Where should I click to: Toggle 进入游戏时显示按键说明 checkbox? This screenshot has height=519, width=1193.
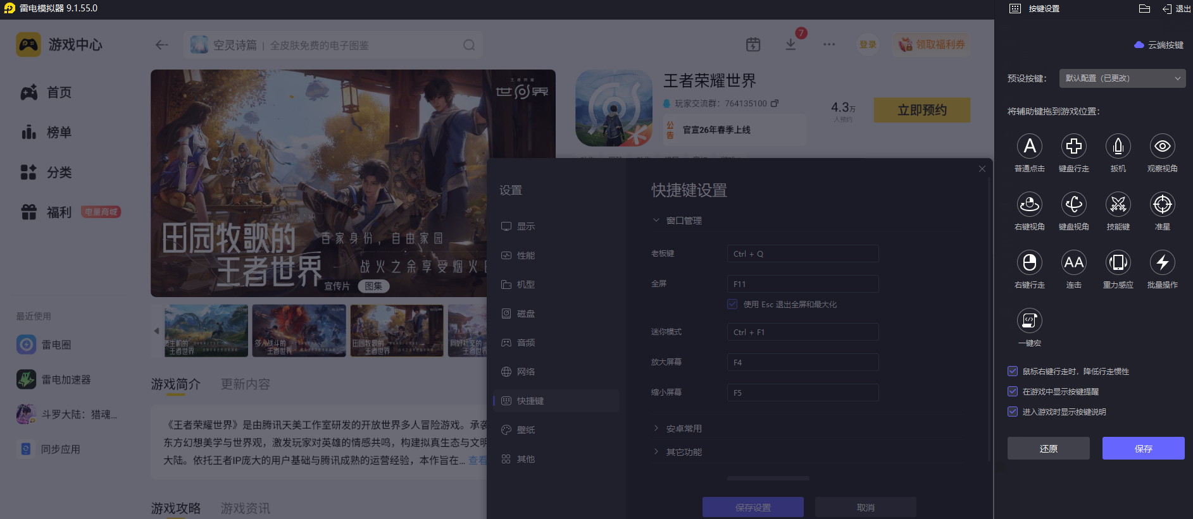(x=1013, y=412)
